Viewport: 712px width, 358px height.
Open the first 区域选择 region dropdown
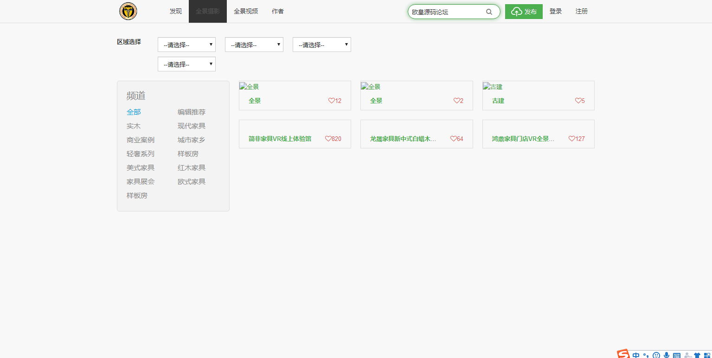pos(186,45)
